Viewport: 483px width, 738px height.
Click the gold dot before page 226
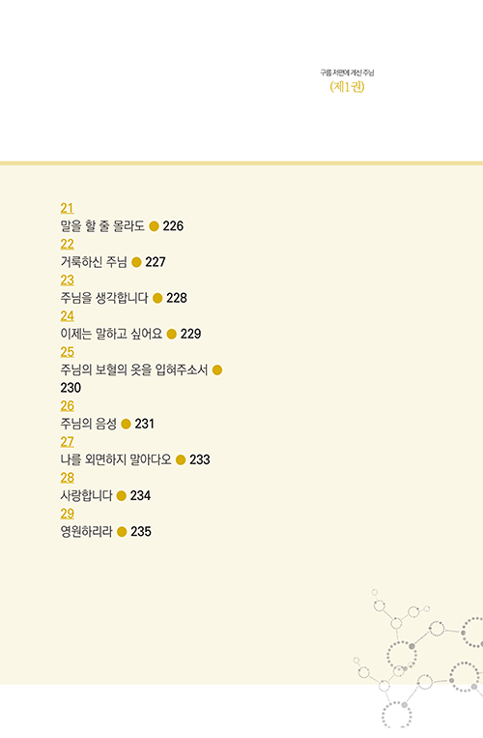(x=154, y=226)
